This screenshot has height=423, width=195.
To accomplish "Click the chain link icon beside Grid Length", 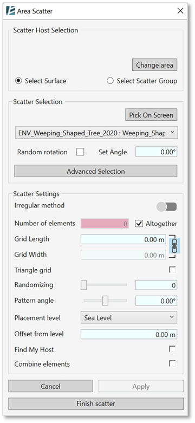I will point(174,246).
